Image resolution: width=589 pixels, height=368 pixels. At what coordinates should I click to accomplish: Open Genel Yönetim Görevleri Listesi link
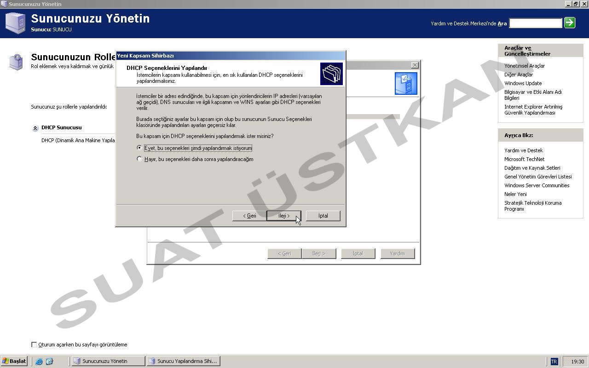(538, 177)
